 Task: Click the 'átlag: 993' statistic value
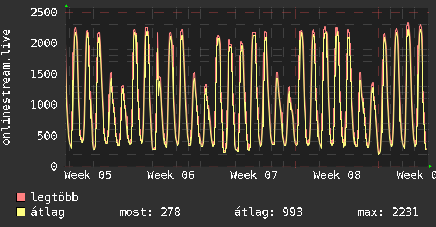(268, 212)
